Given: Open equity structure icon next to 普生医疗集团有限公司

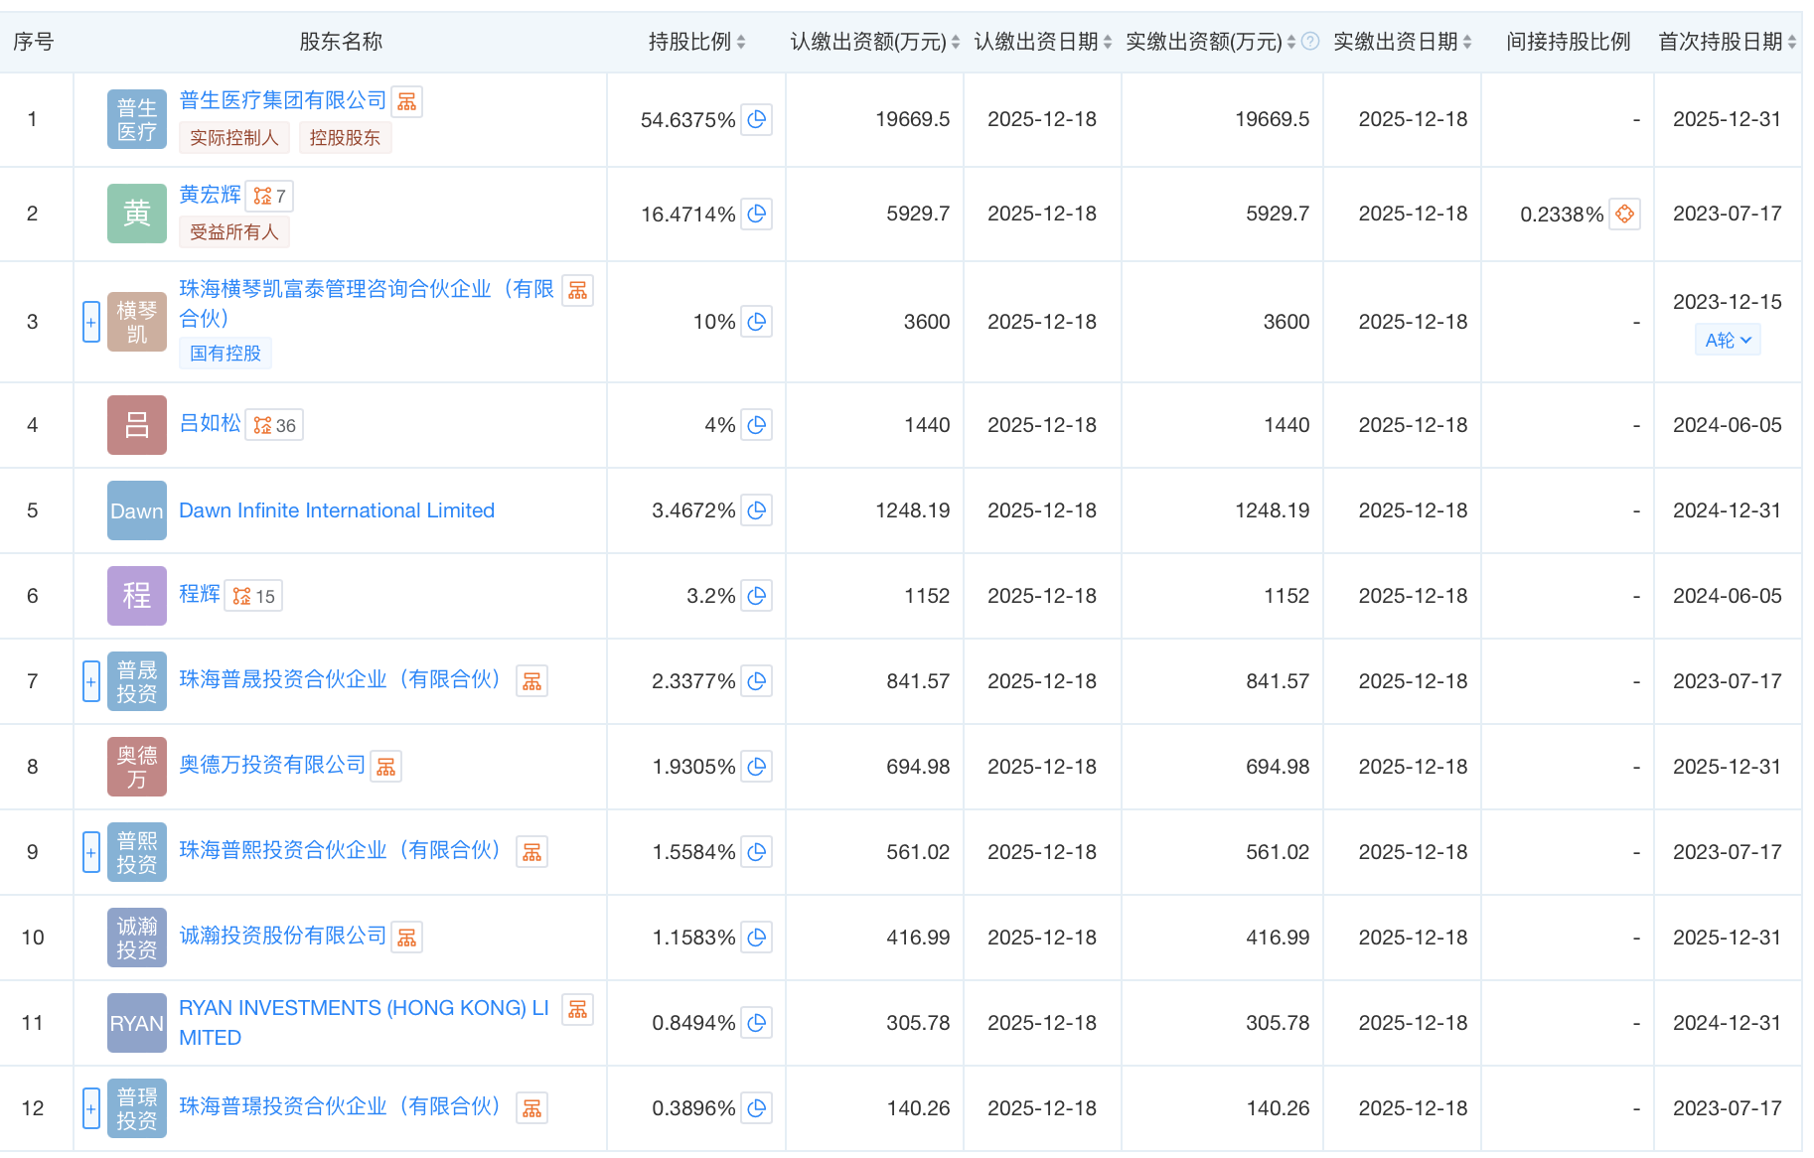Looking at the screenshot, I should [407, 101].
